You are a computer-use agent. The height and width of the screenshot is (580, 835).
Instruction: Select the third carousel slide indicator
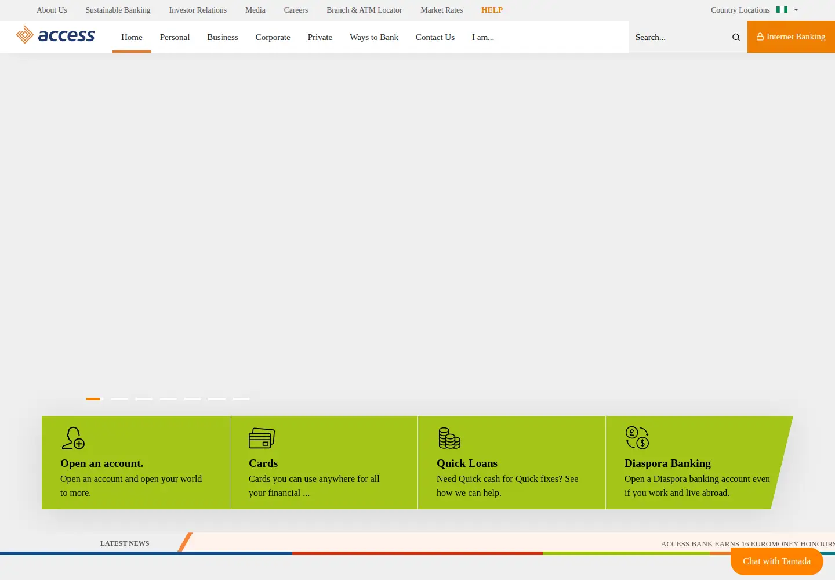point(144,399)
